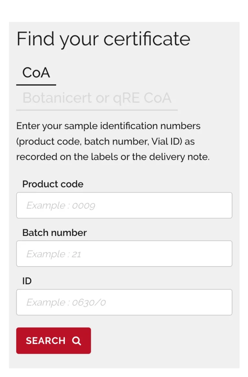This screenshot has width=248, height=377.
Task: Click the 'Example : 0009' placeholder text
Action: tap(61, 206)
